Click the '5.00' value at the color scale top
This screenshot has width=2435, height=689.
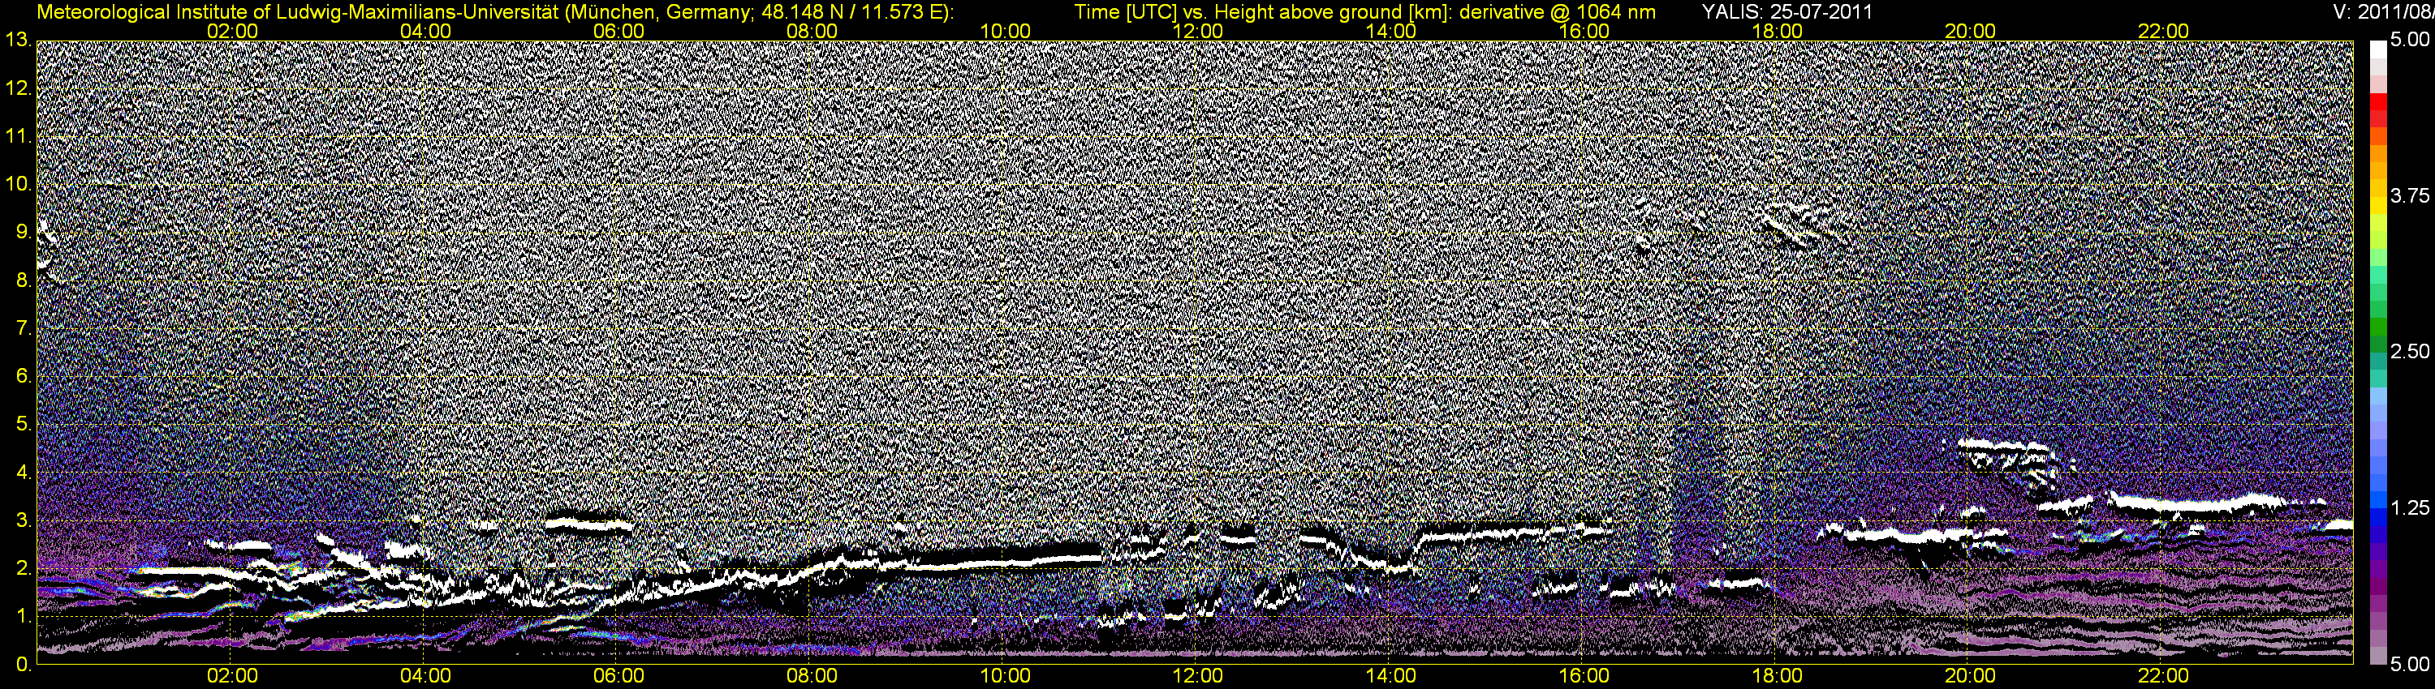[2410, 40]
